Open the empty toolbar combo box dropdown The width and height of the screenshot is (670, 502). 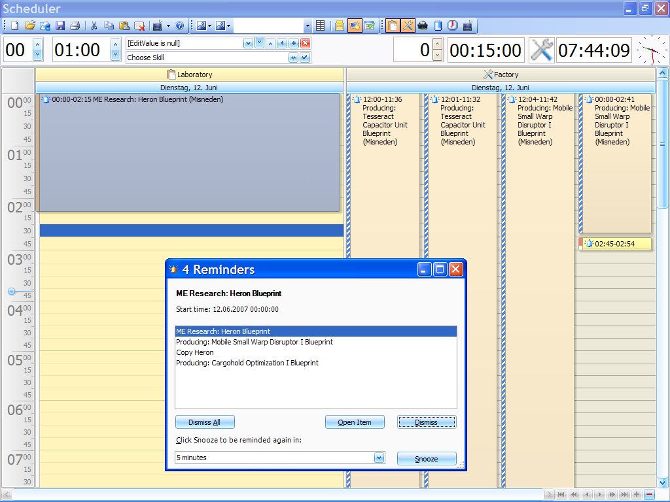[308, 26]
